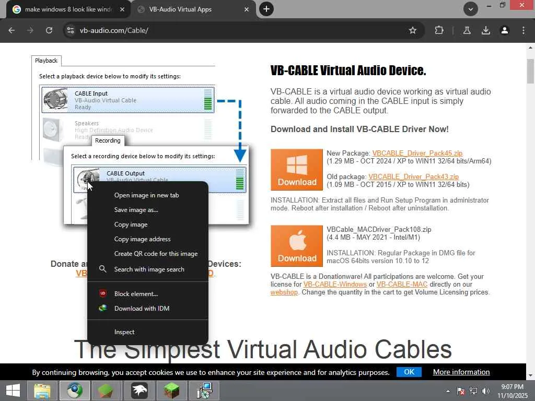Viewport: 535px width, 401px height.
Task: Open the extensions puzzle icon
Action: tap(439, 30)
